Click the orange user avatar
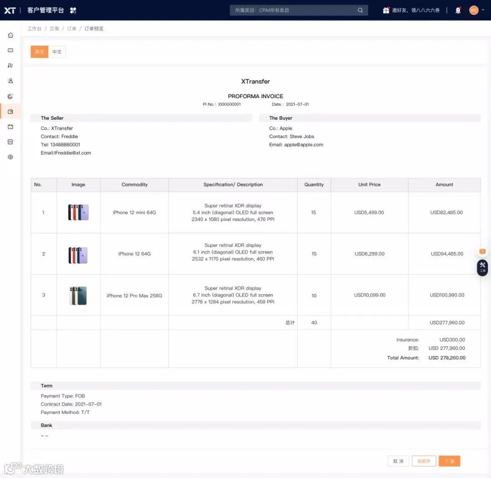Image resolution: width=491 pixels, height=478 pixels. point(474,10)
